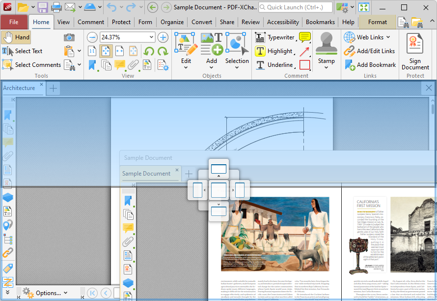Click the Save floppy disk icon
Image resolution: width=437 pixels, height=301 pixels.
[43, 7]
